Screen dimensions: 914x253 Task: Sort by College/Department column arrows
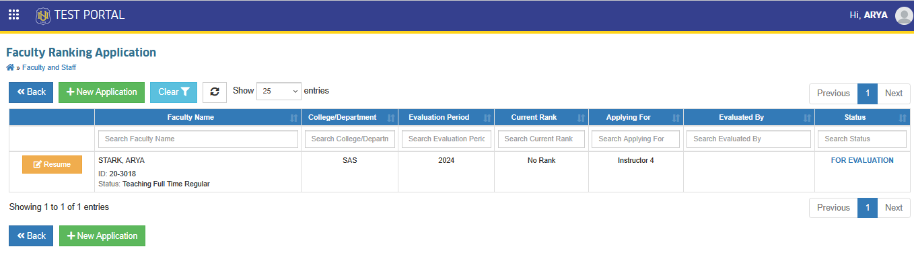[391, 118]
